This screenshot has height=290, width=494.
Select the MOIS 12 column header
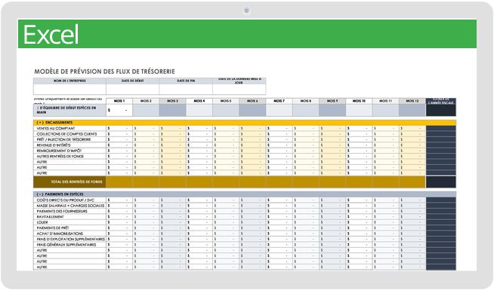(x=412, y=101)
